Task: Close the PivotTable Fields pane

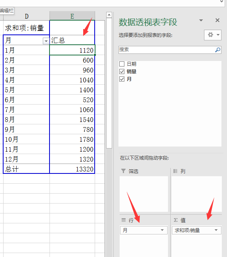Action: [x=217, y=20]
